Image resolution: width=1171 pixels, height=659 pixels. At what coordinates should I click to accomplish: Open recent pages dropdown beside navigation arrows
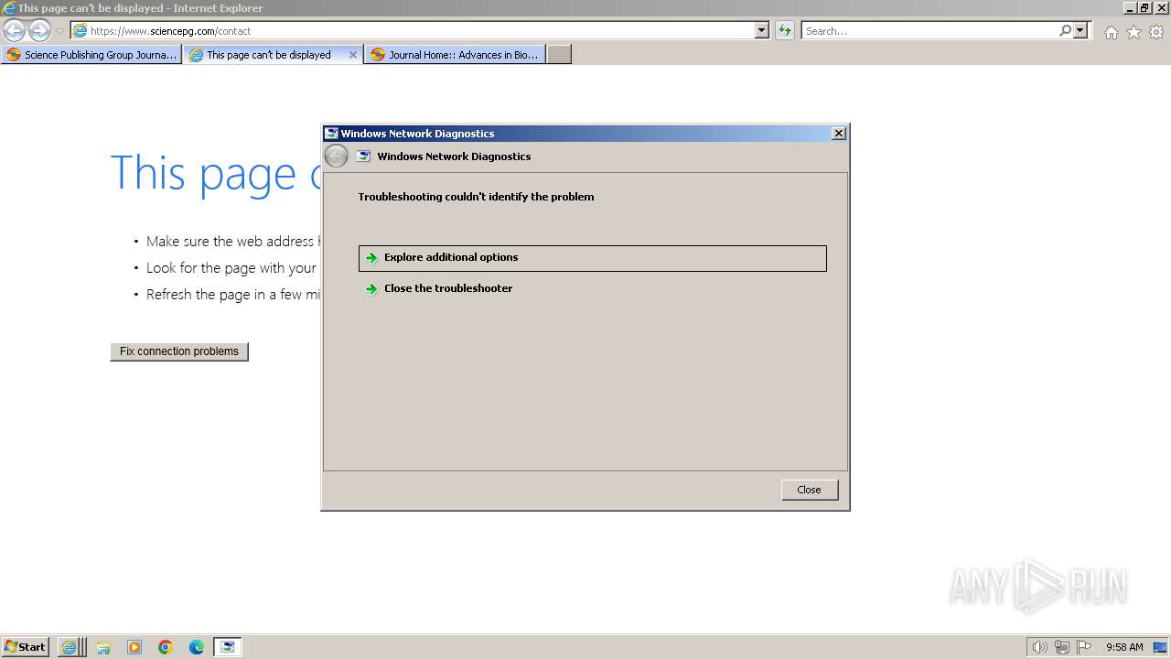click(59, 31)
